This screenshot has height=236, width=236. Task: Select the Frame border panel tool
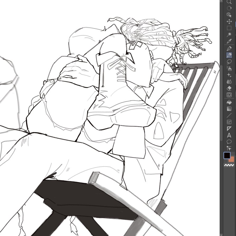[x=229, y=122]
